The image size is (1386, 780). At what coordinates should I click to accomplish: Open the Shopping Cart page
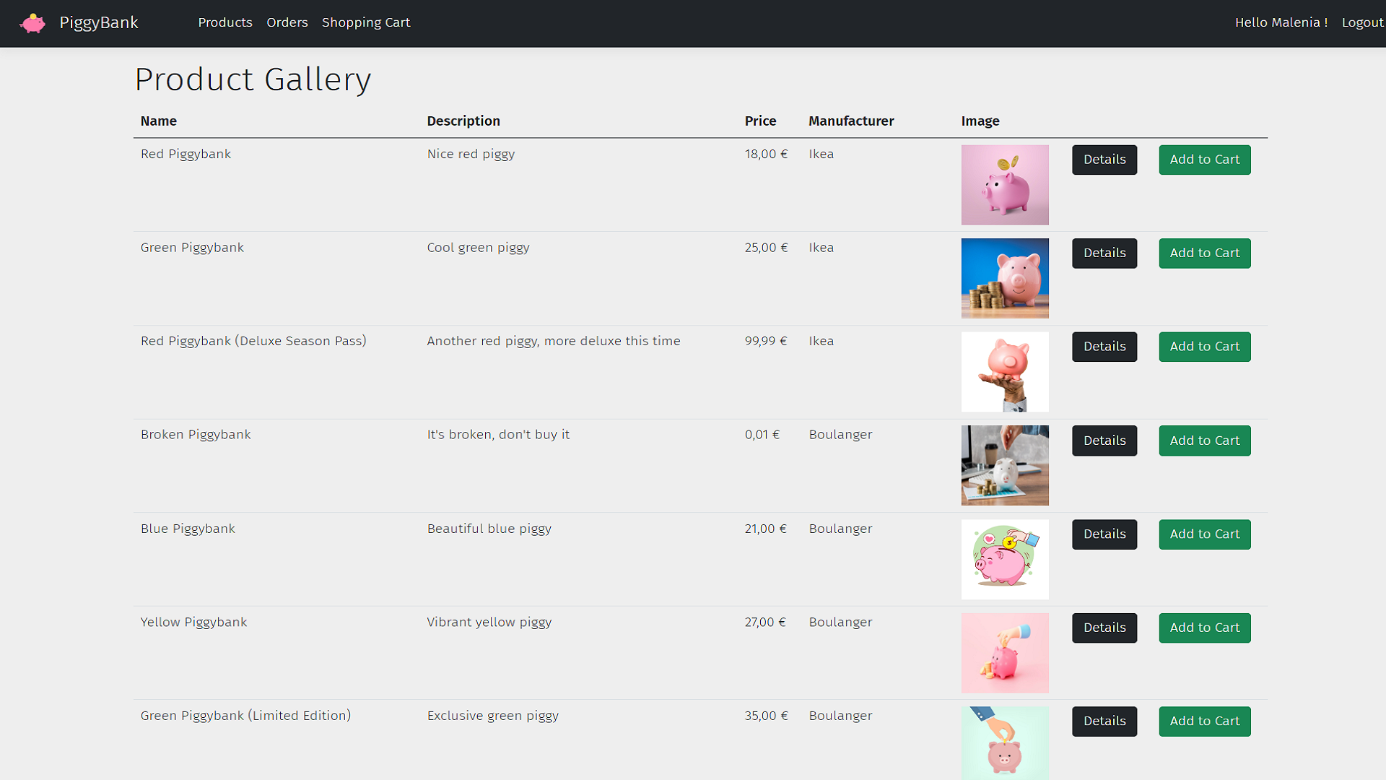(365, 22)
